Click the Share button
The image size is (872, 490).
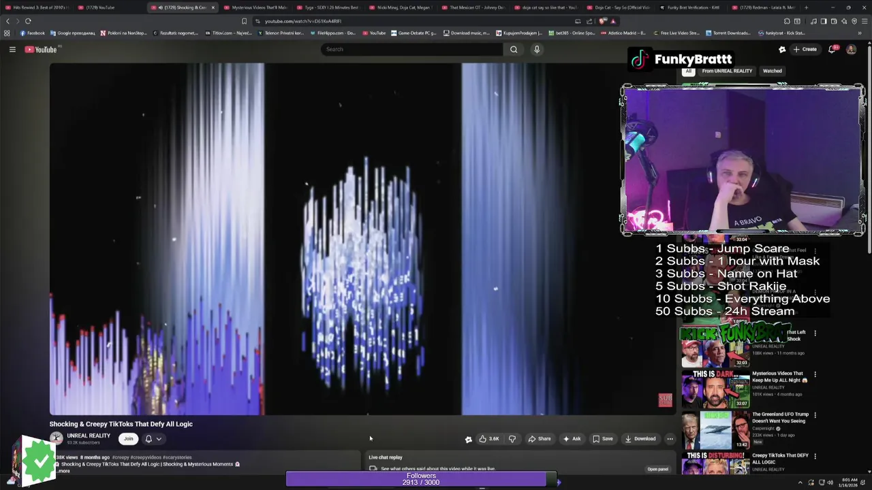540,439
